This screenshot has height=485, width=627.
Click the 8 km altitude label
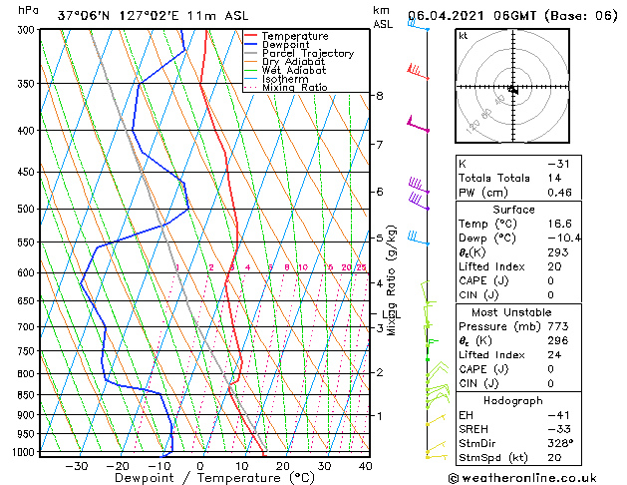380,96
